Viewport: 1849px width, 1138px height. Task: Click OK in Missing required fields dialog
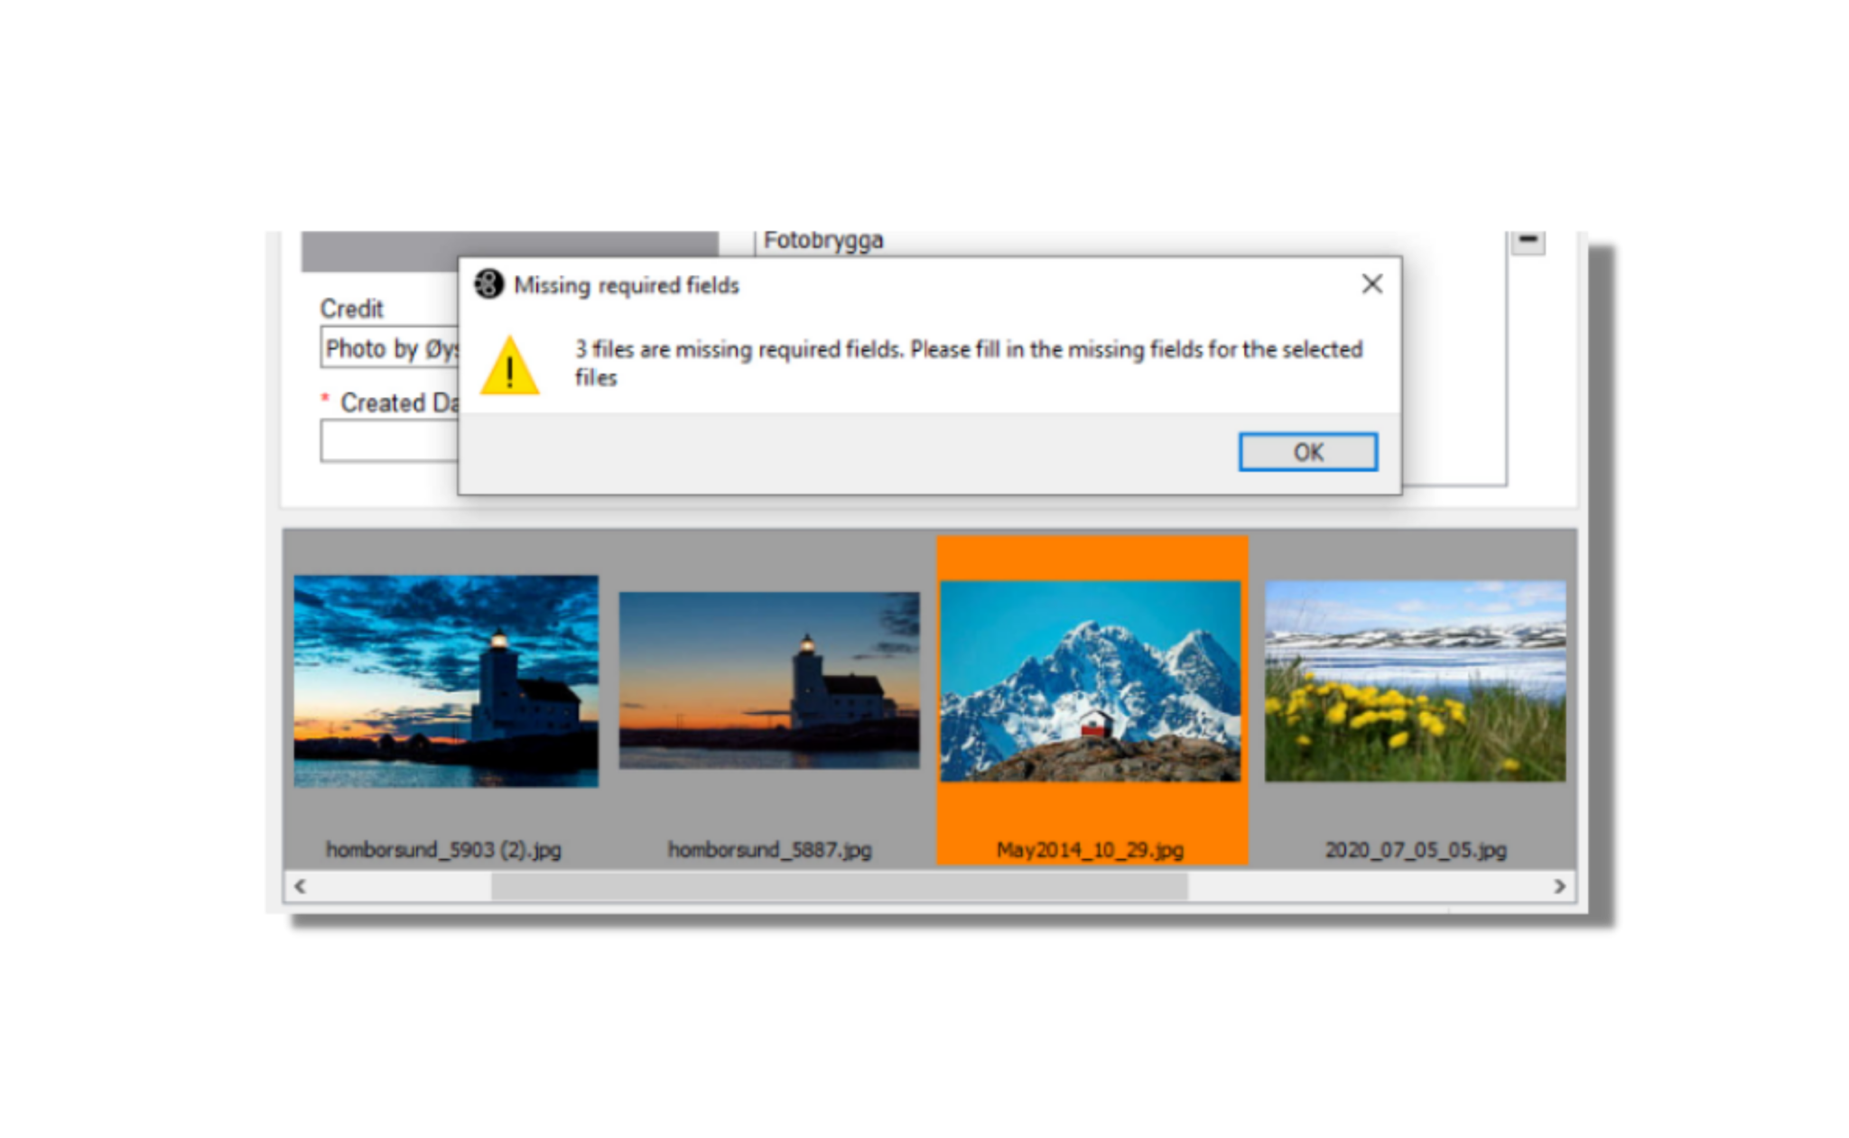[x=1307, y=451]
